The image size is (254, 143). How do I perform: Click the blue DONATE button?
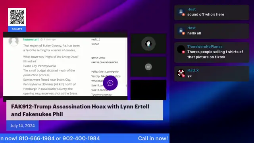(17, 29)
